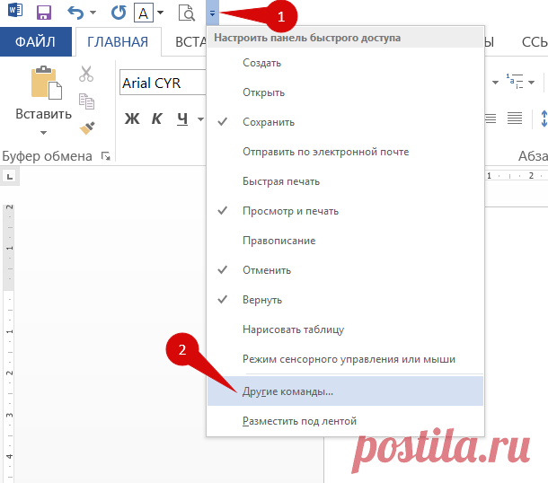
Task: Click the Вставить clipboard paste icon
Action: [x=46, y=83]
